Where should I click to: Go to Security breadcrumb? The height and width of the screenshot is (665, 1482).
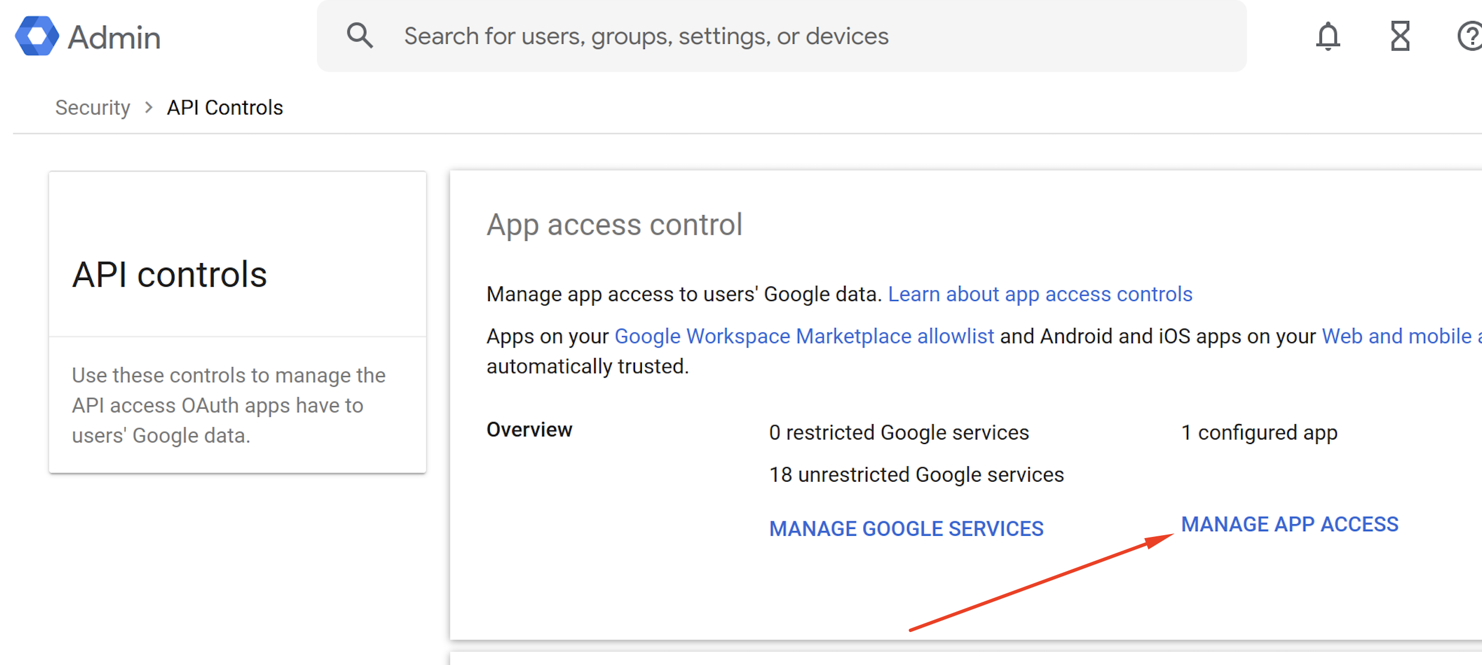(93, 108)
